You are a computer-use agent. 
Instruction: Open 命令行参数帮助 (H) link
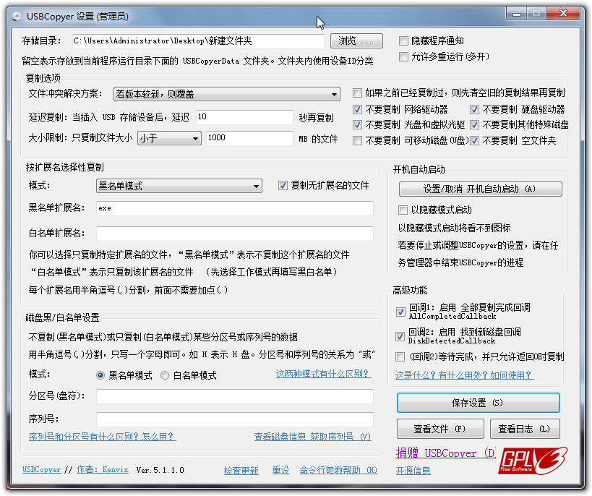(x=338, y=470)
